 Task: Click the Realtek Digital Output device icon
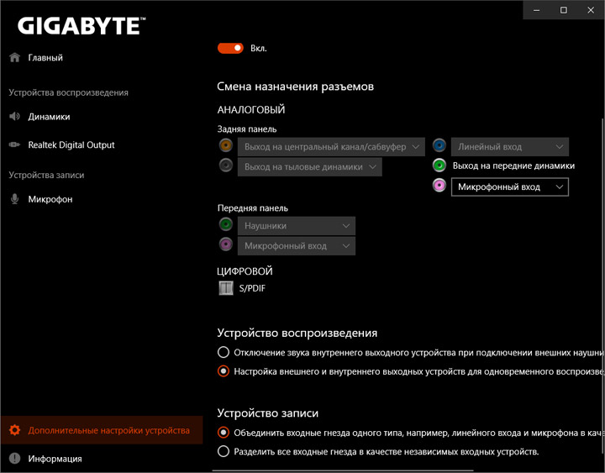(x=14, y=145)
